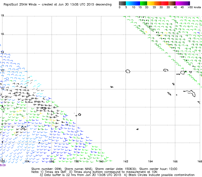
Task: Click the latitude label "12" on left axis
Action: pyautogui.click(x=2, y=71)
